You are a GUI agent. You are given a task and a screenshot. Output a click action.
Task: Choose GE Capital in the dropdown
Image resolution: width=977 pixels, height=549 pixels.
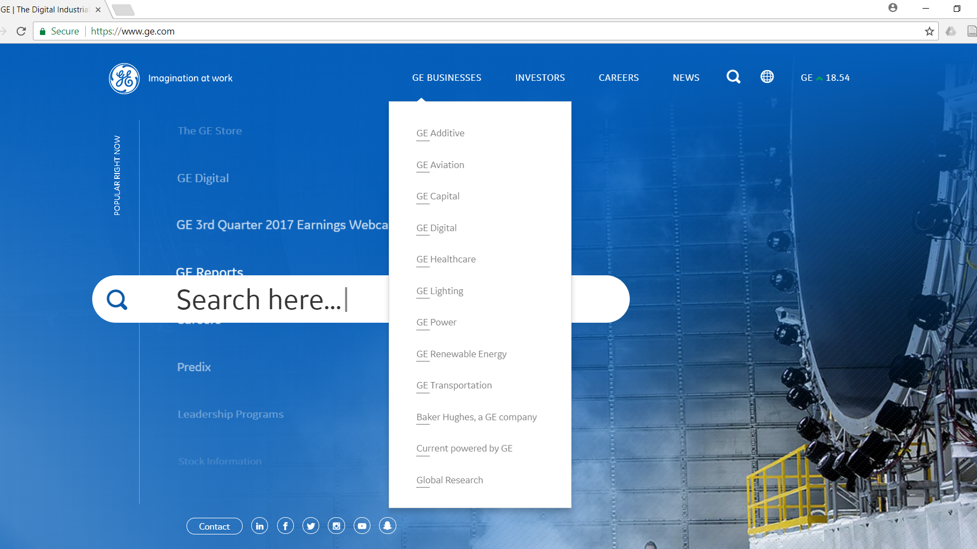[438, 196]
